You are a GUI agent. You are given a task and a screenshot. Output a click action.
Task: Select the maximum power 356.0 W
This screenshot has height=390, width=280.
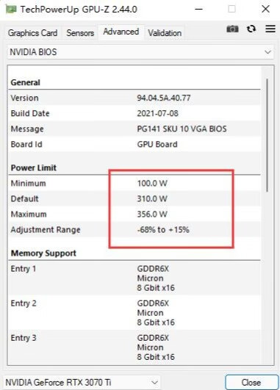tap(152, 214)
